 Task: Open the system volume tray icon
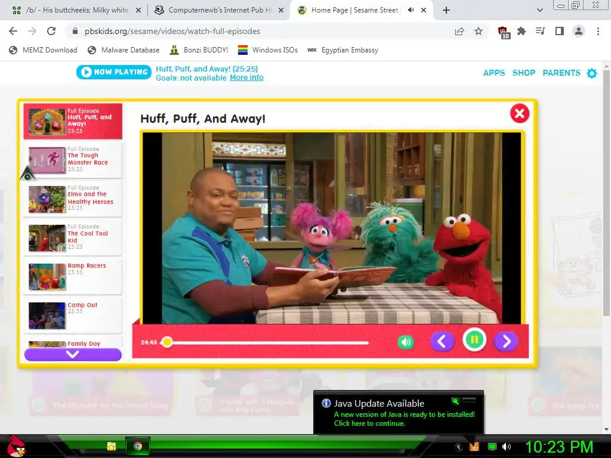click(507, 447)
